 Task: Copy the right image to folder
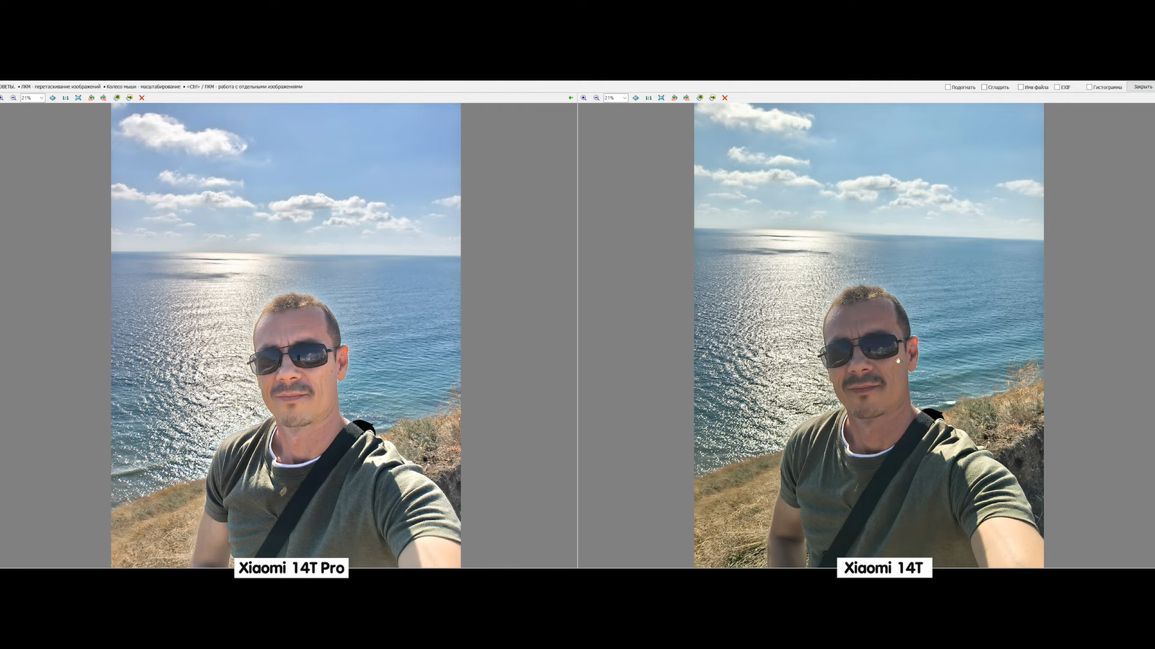pyautogui.click(x=700, y=98)
